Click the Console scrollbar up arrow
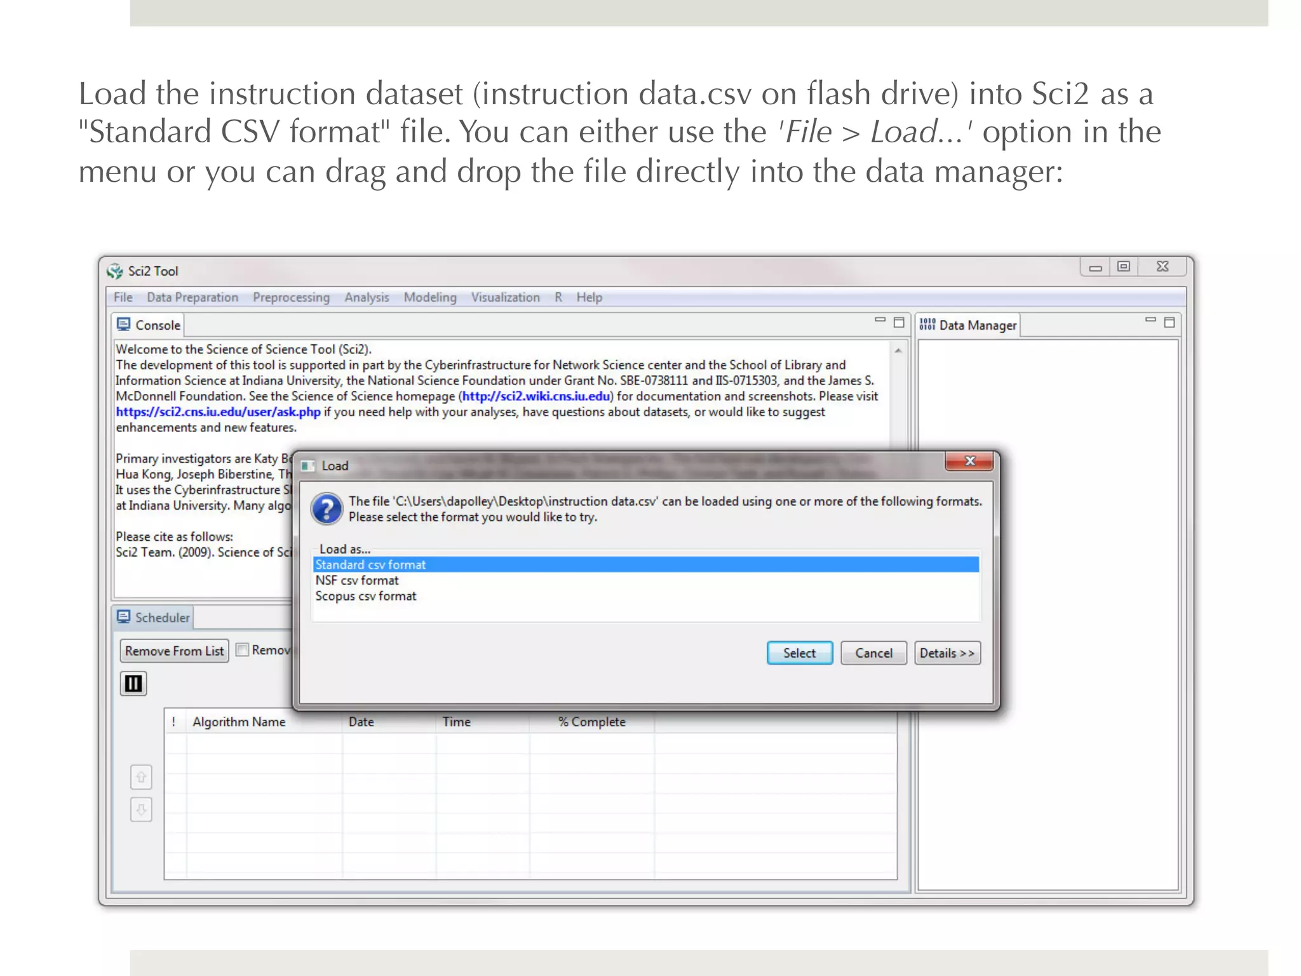The image size is (1301, 976). pos(898,350)
